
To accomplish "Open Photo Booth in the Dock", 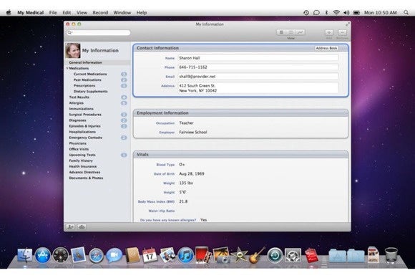I will 203,255.
